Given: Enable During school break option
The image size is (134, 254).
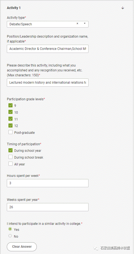Looking at the screenshot, I should point(11,157).
